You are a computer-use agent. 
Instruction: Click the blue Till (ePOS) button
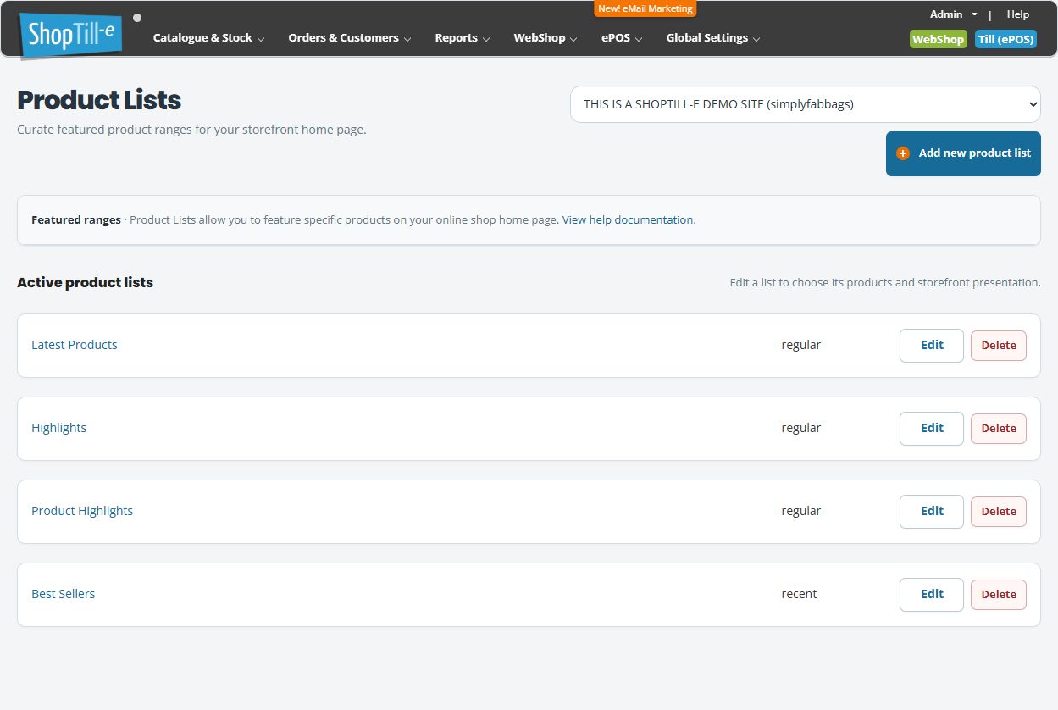(x=1005, y=39)
